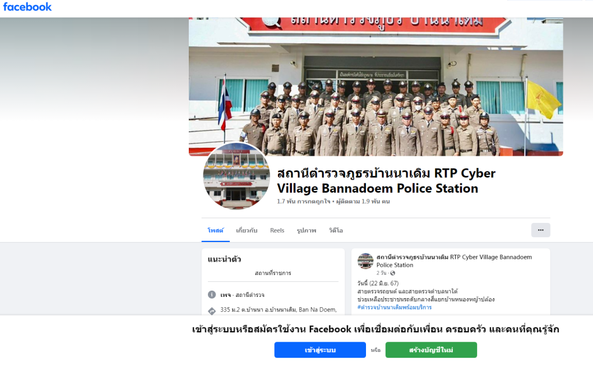The image size is (593, 367).
Task: Switch to the โพสต์ tab
Action: pos(215,230)
